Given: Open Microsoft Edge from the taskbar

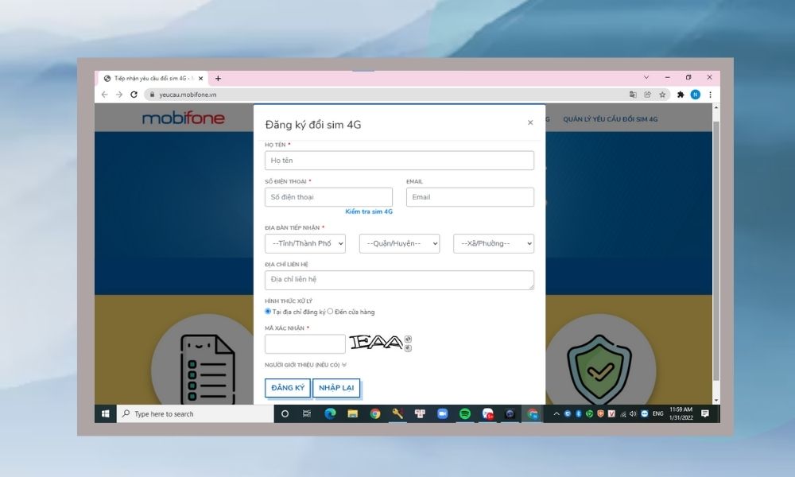Looking at the screenshot, I should click(x=330, y=413).
